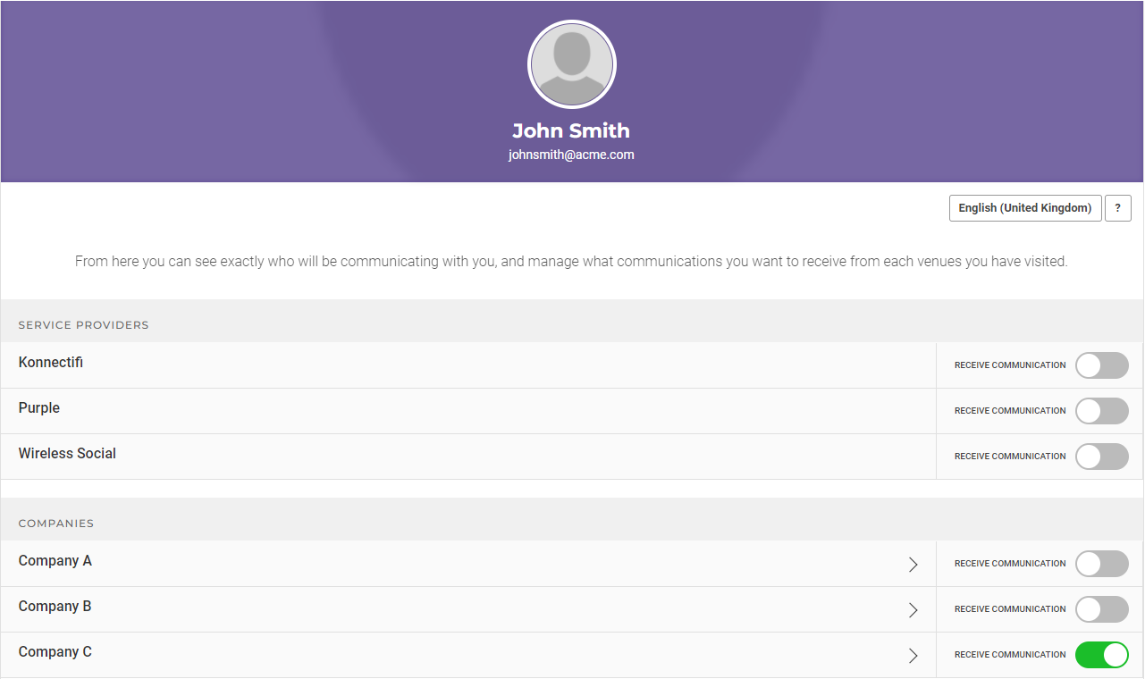The image size is (1145, 679).
Task: Enable communication toggle for Konnectifi
Action: click(x=1101, y=365)
